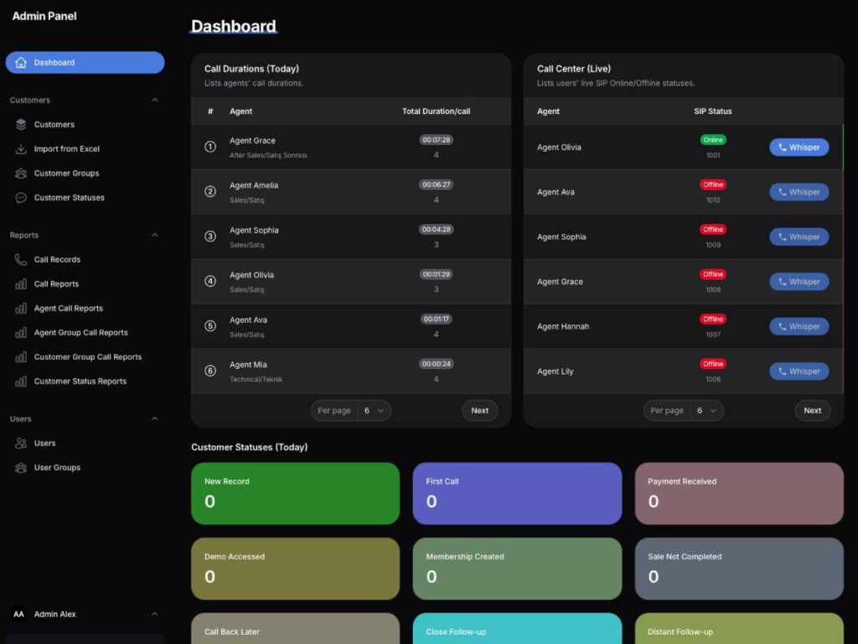Click the After Sales/Satış Sonrası label
This screenshot has width=858, height=644.
click(268, 155)
